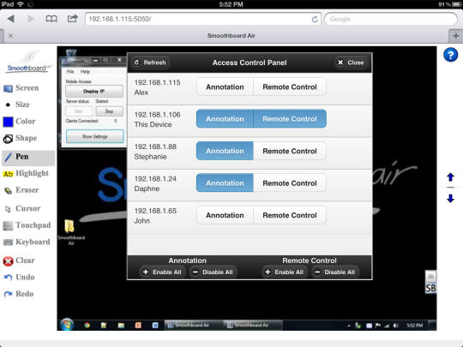Enable All under Annotation
Viewport: 463px width, 347px height.
point(162,272)
